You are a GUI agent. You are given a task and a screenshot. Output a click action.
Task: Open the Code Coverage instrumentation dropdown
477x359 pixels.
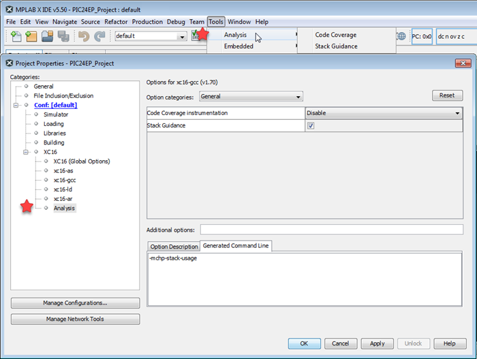[x=457, y=113]
